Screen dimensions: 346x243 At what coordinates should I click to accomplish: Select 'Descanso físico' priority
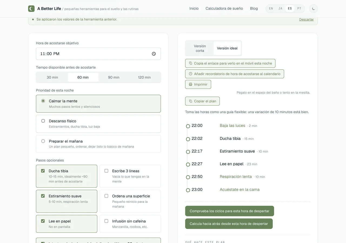98,124
